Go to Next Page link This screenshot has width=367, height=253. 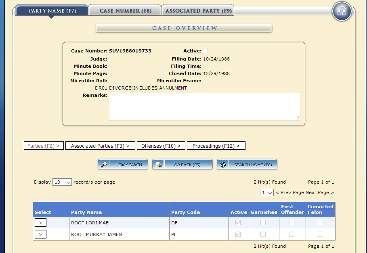[x=320, y=192]
